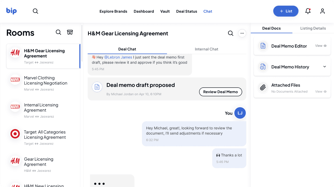Open Internal Licensing Agreement room
Screen dimensions: 334x187
pyautogui.click(x=43, y=111)
